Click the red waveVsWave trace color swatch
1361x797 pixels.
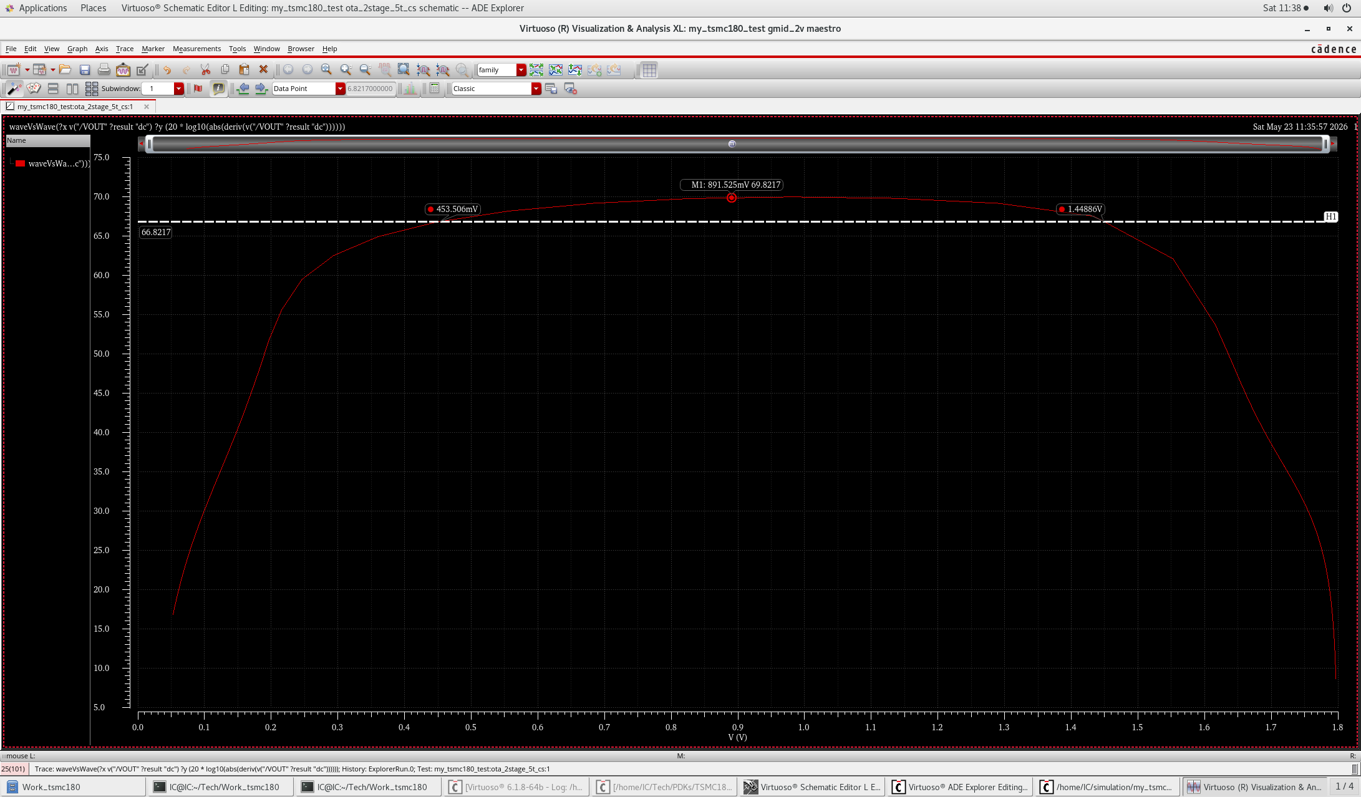coord(21,164)
